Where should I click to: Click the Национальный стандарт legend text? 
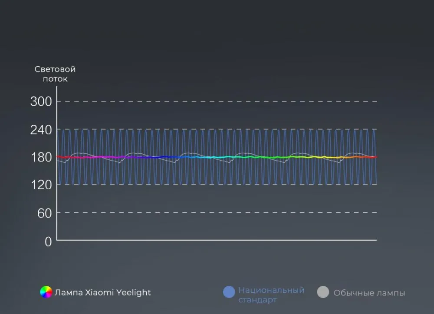(271, 295)
